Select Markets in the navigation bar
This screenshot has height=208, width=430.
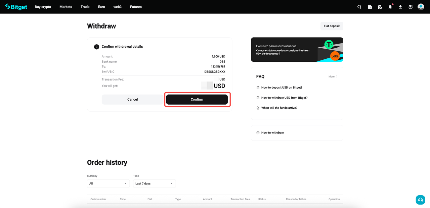66,7
